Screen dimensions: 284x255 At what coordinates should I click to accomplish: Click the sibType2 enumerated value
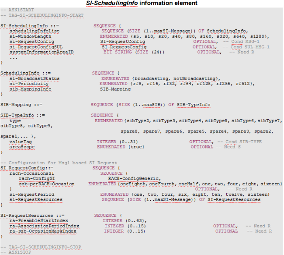[138, 121]
